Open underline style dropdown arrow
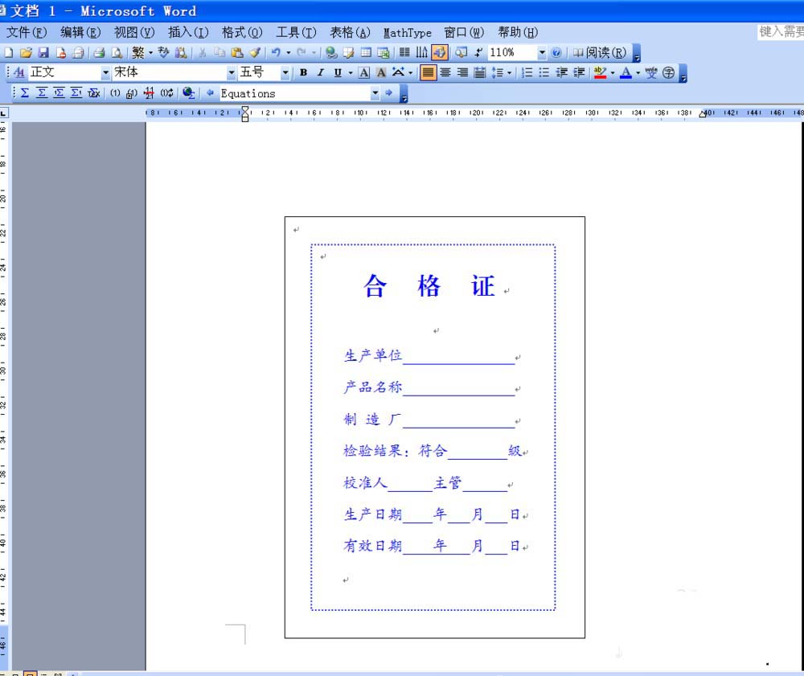This screenshot has width=804, height=676. [351, 73]
